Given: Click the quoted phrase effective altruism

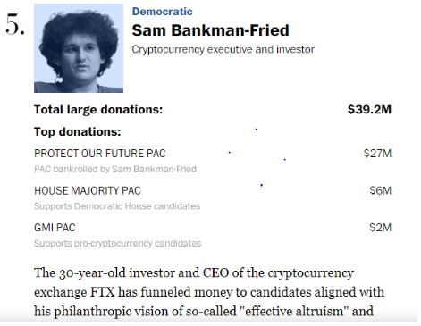Looking at the screenshot, I should coord(292,312).
